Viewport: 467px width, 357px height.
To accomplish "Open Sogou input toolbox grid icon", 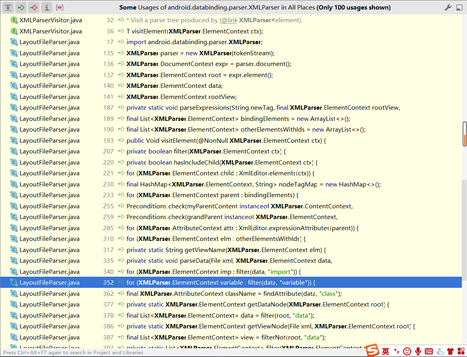I will (461, 351).
